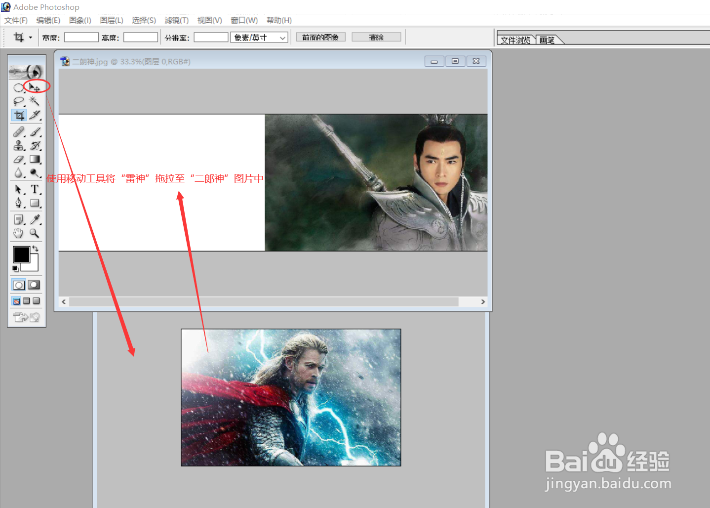Select the Slice tool
Viewport: 710px width, 508px height.
click(35, 115)
